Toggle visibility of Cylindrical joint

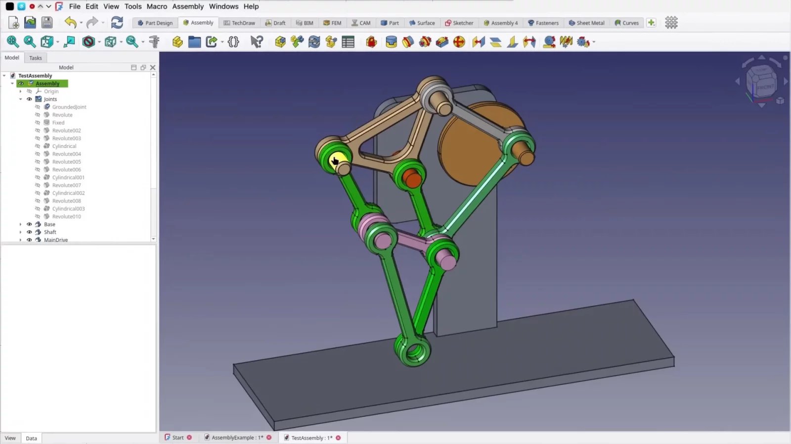click(x=38, y=146)
